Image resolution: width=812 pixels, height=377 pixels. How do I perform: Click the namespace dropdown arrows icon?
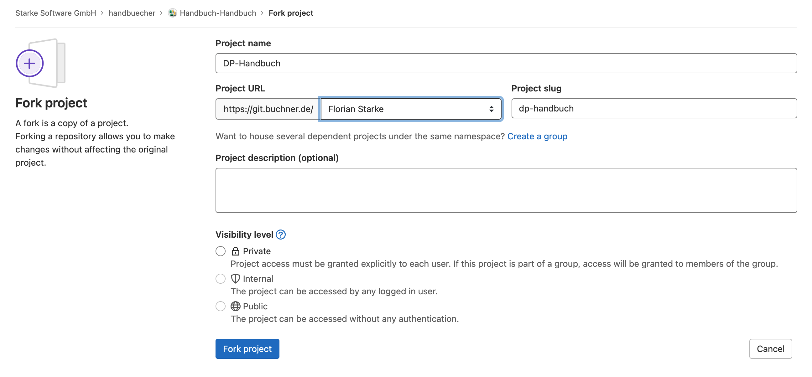[491, 109]
